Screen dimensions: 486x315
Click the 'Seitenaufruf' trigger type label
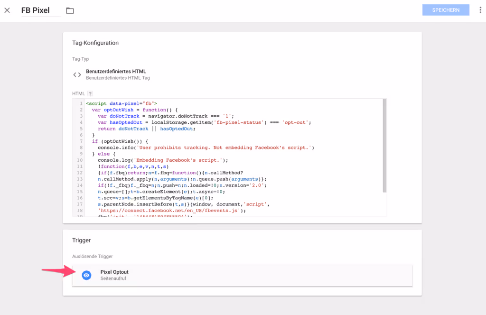click(x=113, y=278)
